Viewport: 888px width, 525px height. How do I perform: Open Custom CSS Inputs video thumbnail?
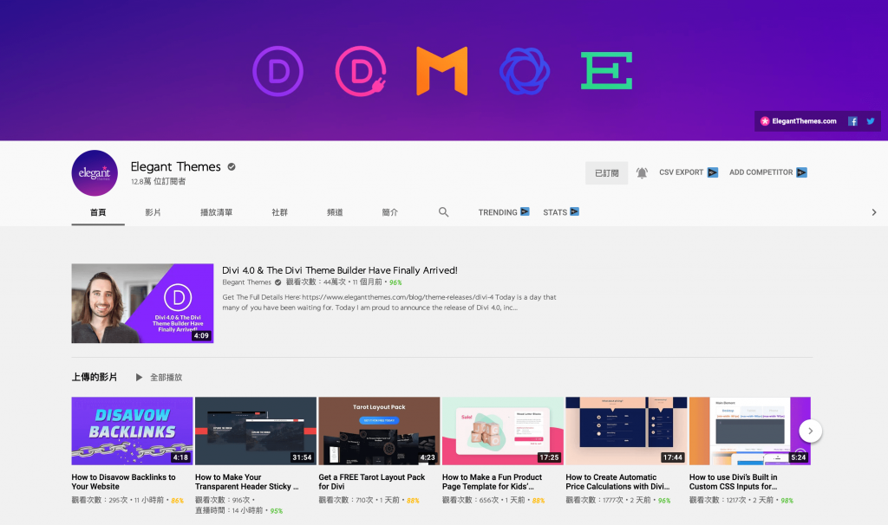[x=749, y=431]
